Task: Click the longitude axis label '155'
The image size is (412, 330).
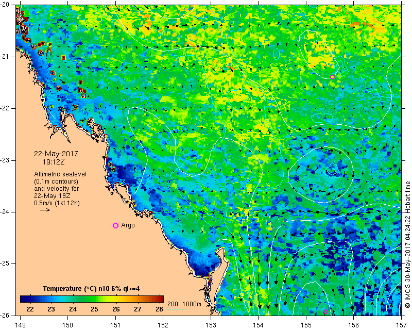Action: tap(306, 325)
